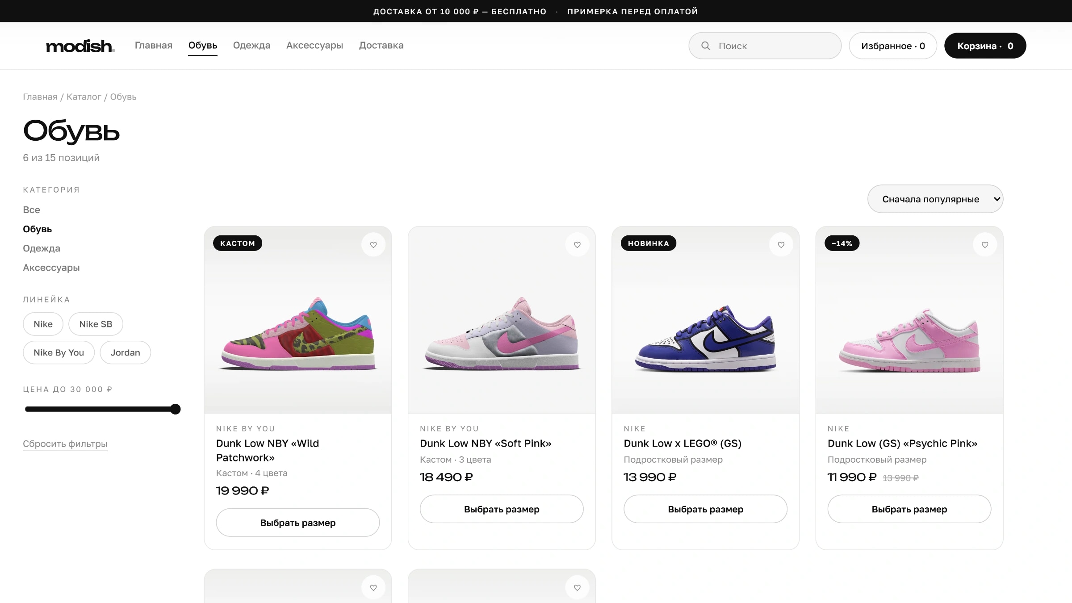The image size is (1072, 603).
Task: Click the НОВИНКА badge
Action: coord(648,243)
